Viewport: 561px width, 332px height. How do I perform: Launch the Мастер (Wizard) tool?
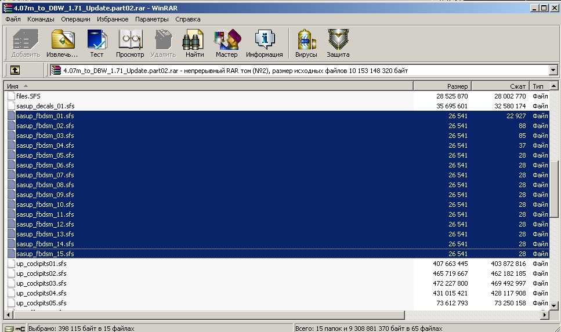pyautogui.click(x=227, y=43)
